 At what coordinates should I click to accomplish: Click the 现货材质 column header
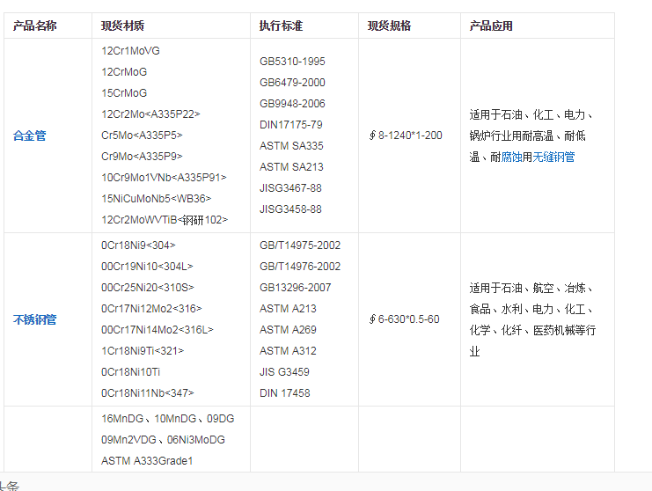[x=123, y=26]
